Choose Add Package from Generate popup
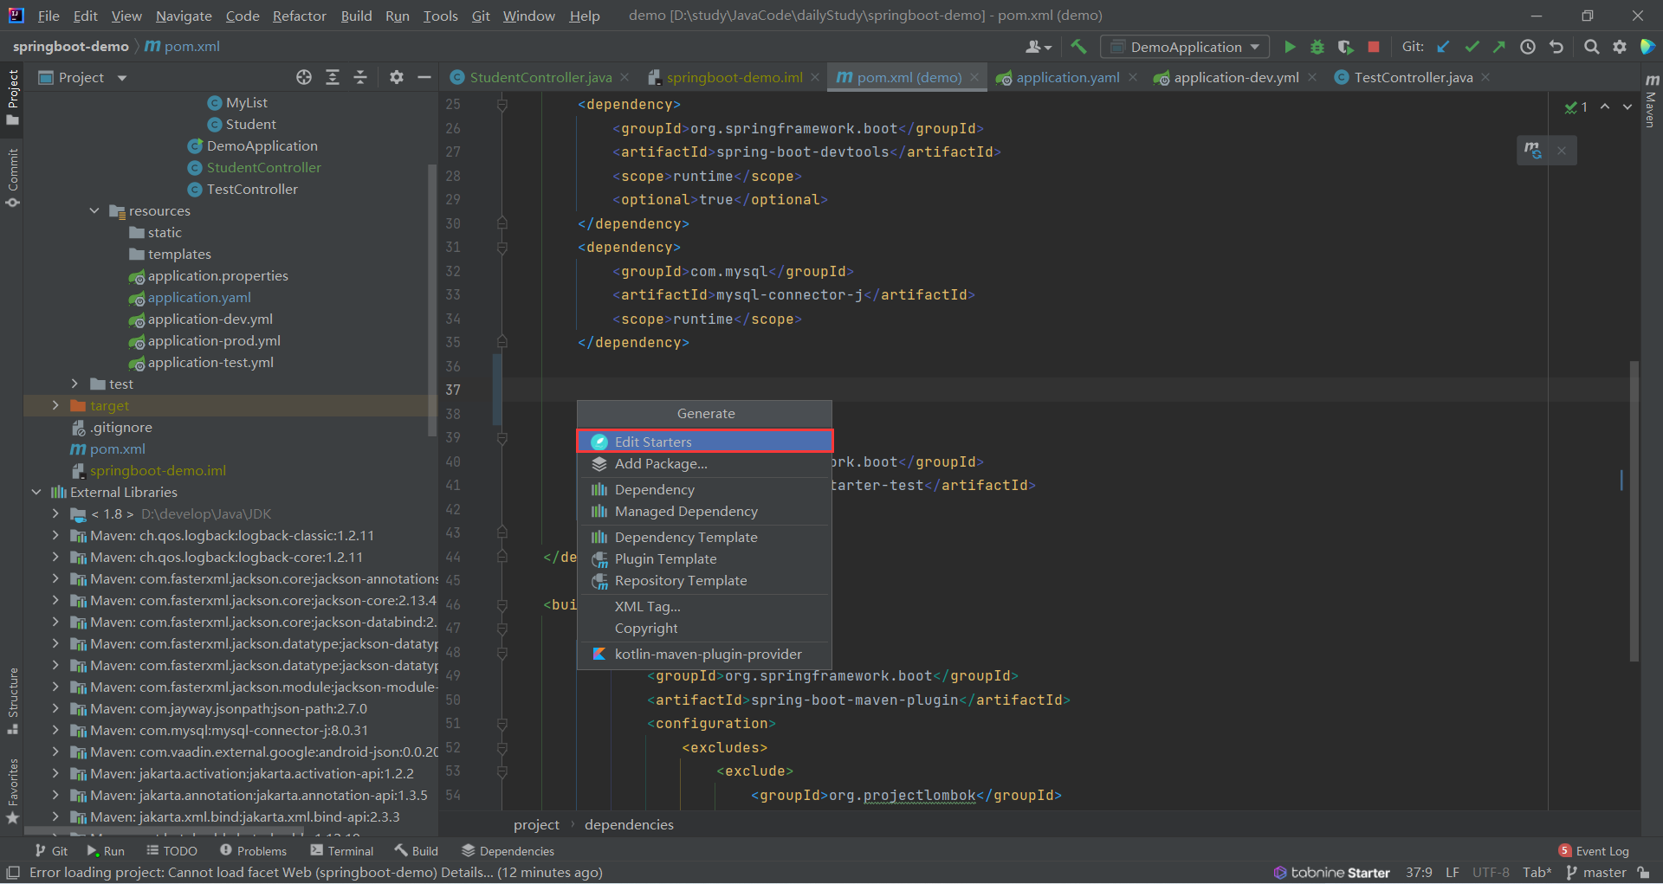 [705, 463]
